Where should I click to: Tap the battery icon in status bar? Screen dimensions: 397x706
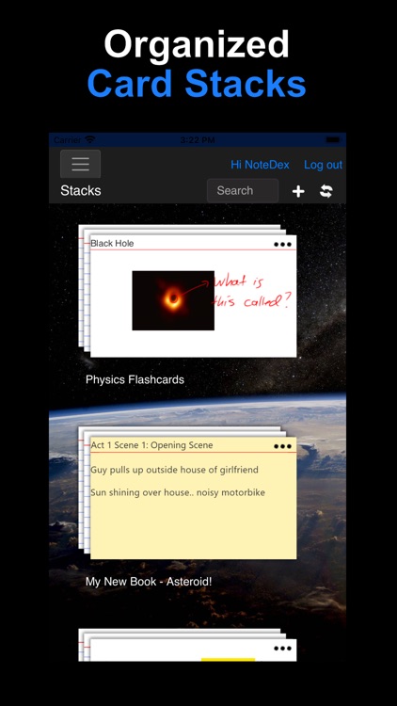(x=333, y=140)
